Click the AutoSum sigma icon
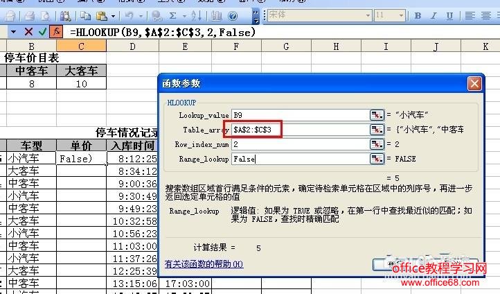The image size is (500, 294). click(x=173, y=15)
